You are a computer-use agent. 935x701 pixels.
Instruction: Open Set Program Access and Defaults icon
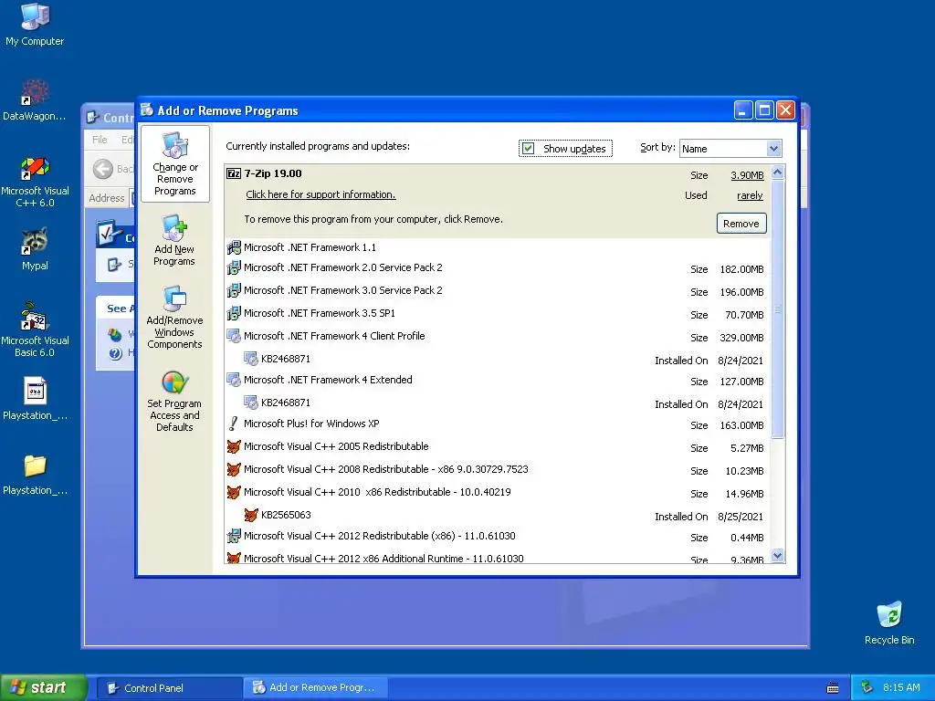(x=174, y=382)
